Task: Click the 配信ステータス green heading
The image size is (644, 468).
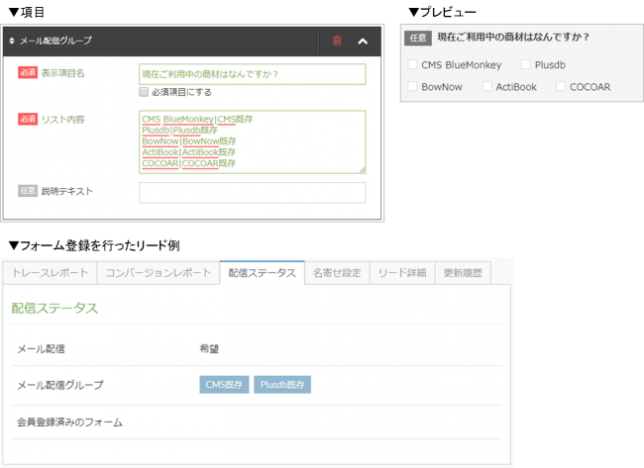Action: tap(54, 308)
